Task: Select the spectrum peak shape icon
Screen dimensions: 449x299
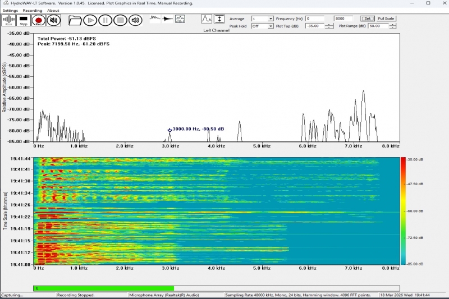Action: click(207, 19)
